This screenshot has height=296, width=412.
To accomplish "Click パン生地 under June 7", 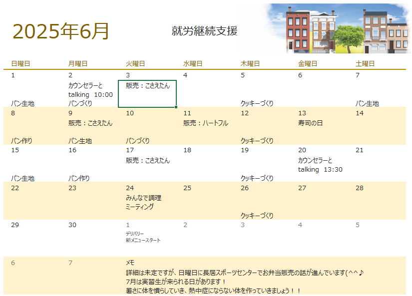I will (367, 103).
